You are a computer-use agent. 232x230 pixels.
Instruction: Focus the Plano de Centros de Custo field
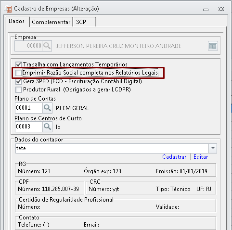(x=29, y=127)
